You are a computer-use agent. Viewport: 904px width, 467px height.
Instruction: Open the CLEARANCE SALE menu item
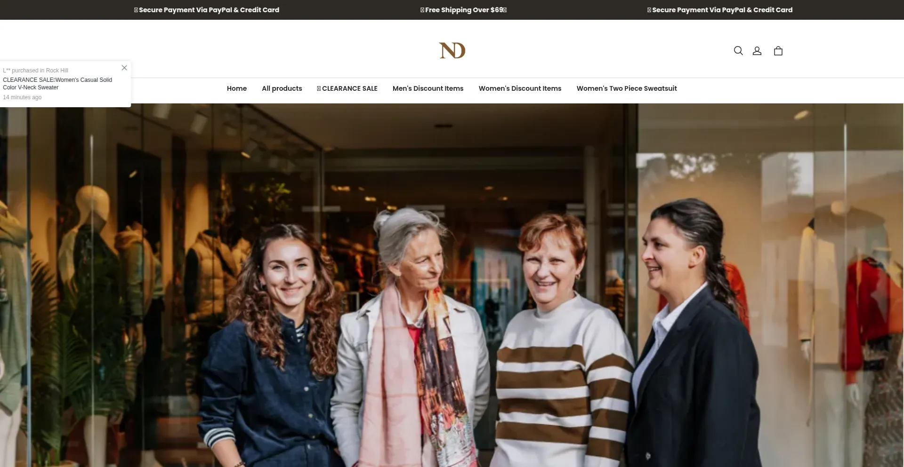coord(347,88)
